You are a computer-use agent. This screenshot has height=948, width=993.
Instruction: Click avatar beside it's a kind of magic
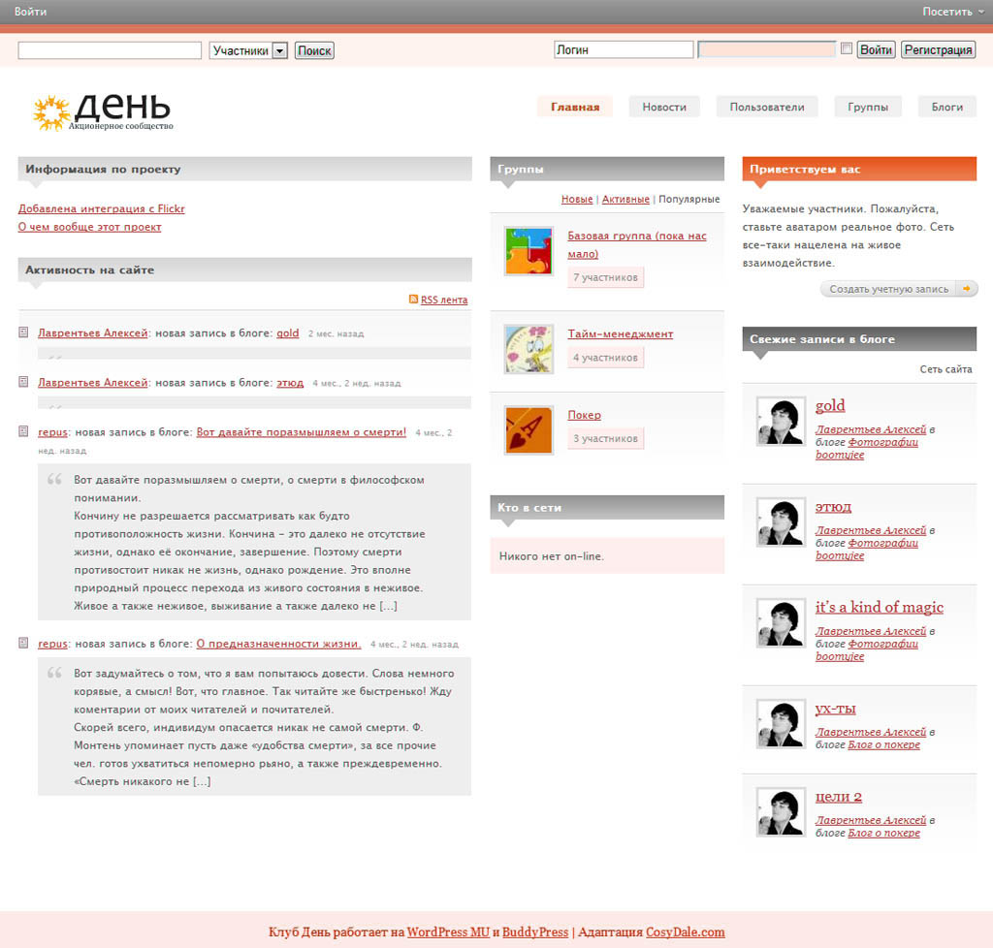pyautogui.click(x=781, y=622)
